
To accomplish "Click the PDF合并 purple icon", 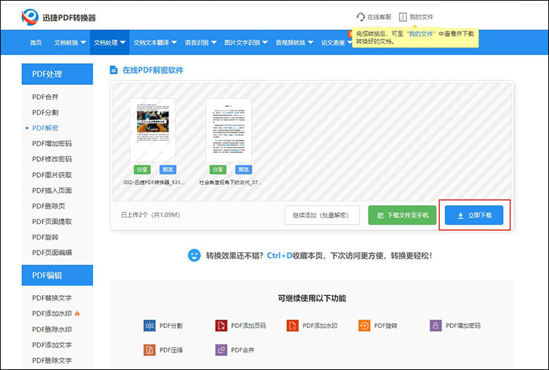I will pyautogui.click(x=221, y=349).
